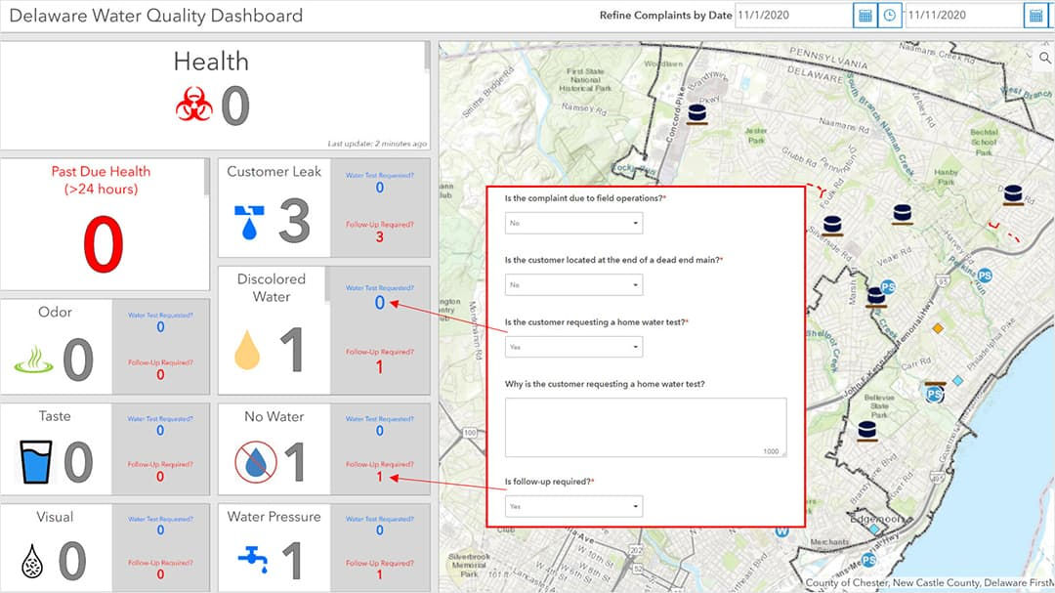Viewport: 1055px width, 593px height.
Task: Open the calendar picker for the start date
Action: click(x=864, y=15)
